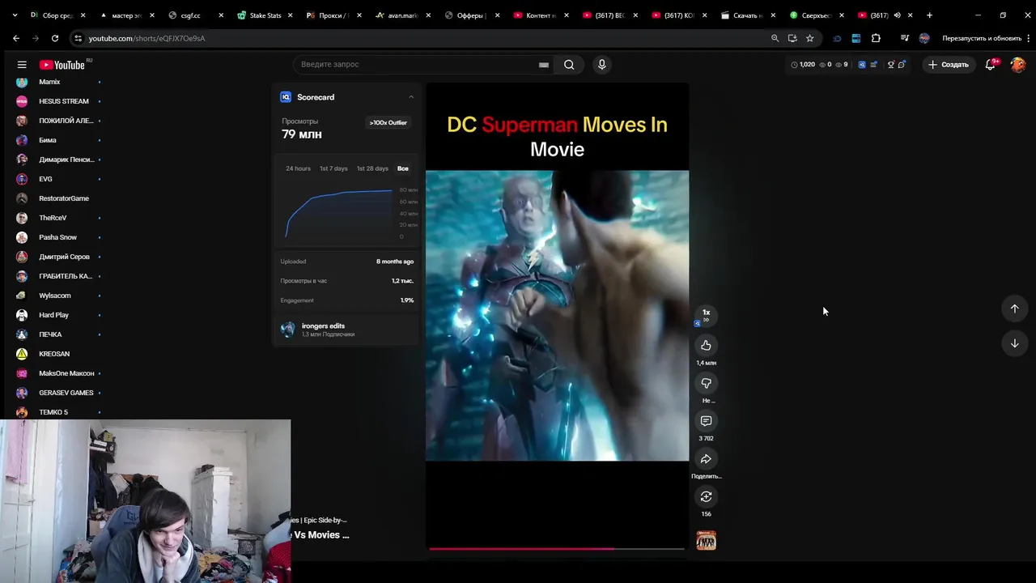This screenshot has width=1036, height=583.
Task: Click the search magnifier button
Action: (x=569, y=65)
